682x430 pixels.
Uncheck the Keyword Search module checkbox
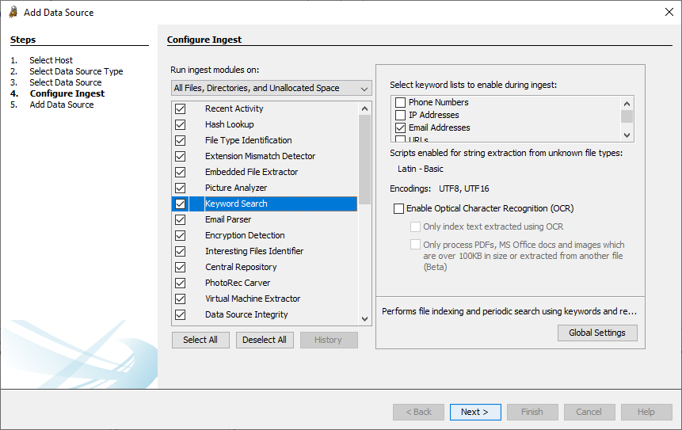(x=180, y=204)
